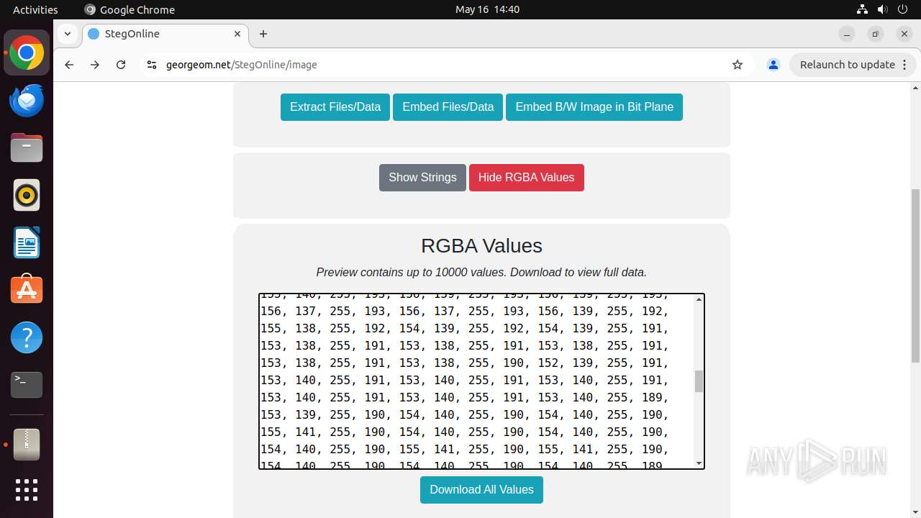Screen dimensions: 921x518
Task: Hide the RGBA values
Action: (x=527, y=178)
